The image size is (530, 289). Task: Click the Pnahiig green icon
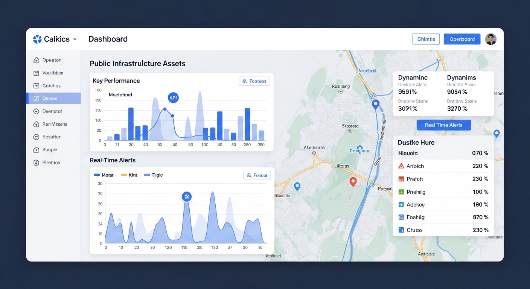click(401, 192)
